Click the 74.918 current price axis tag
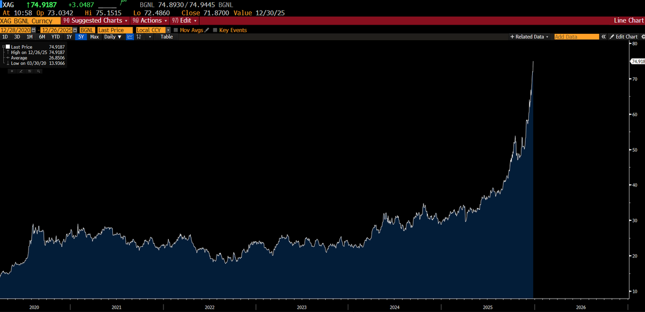Viewport: 645px width, 312px height. pyautogui.click(x=637, y=62)
